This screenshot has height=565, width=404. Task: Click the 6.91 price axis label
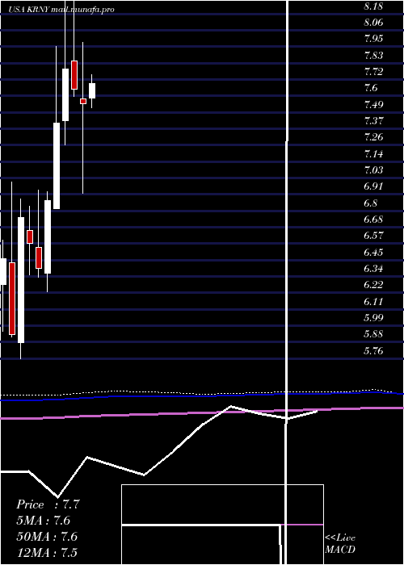pyautogui.click(x=373, y=186)
